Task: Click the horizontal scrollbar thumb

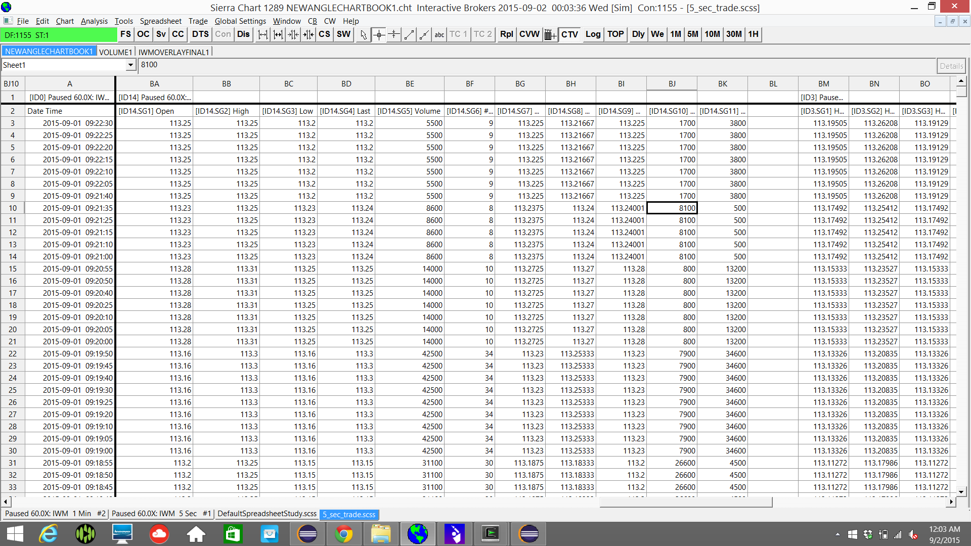Action: [x=685, y=502]
